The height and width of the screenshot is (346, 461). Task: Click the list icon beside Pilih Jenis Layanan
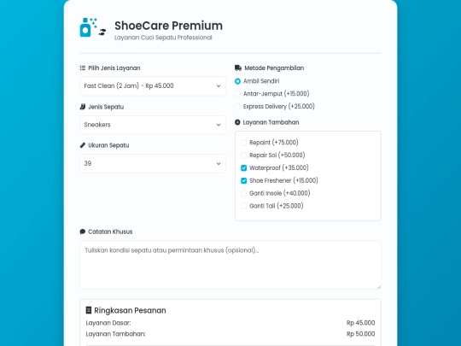click(83, 68)
